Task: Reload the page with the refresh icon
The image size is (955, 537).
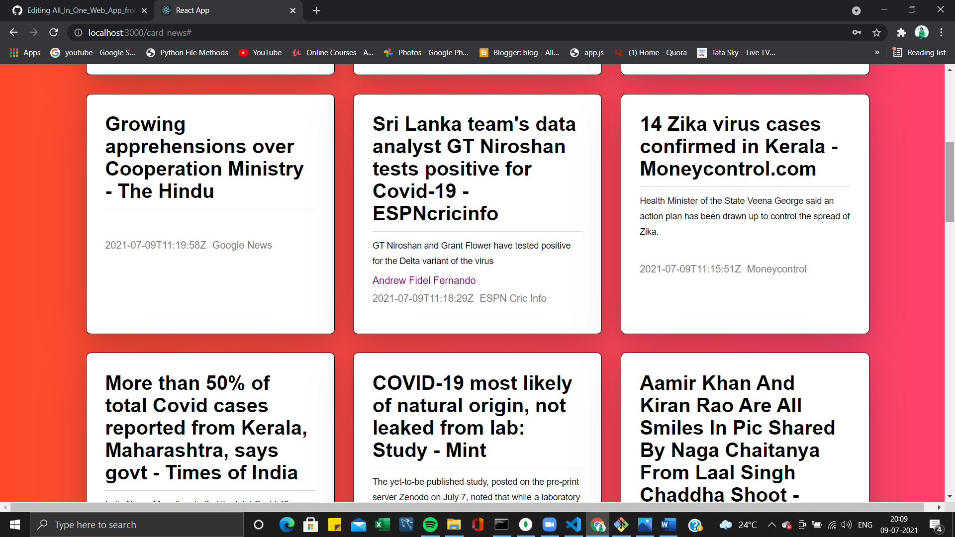Action: coord(54,32)
